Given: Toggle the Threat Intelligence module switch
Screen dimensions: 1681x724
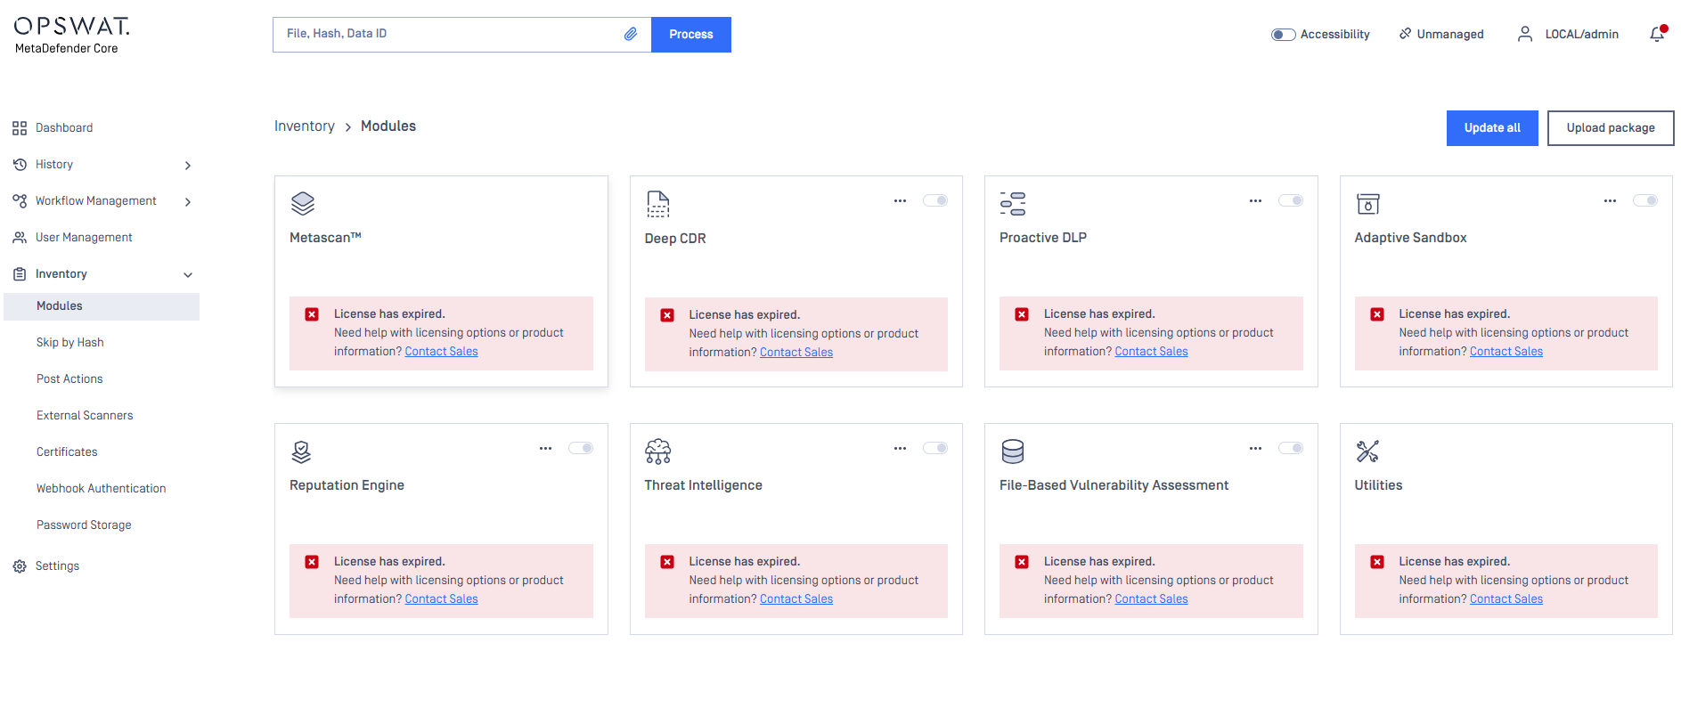Looking at the screenshot, I should pos(935,448).
